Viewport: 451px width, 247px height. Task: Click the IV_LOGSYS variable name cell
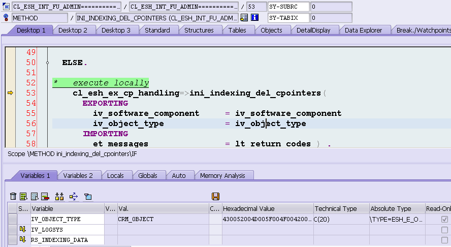click(68, 229)
